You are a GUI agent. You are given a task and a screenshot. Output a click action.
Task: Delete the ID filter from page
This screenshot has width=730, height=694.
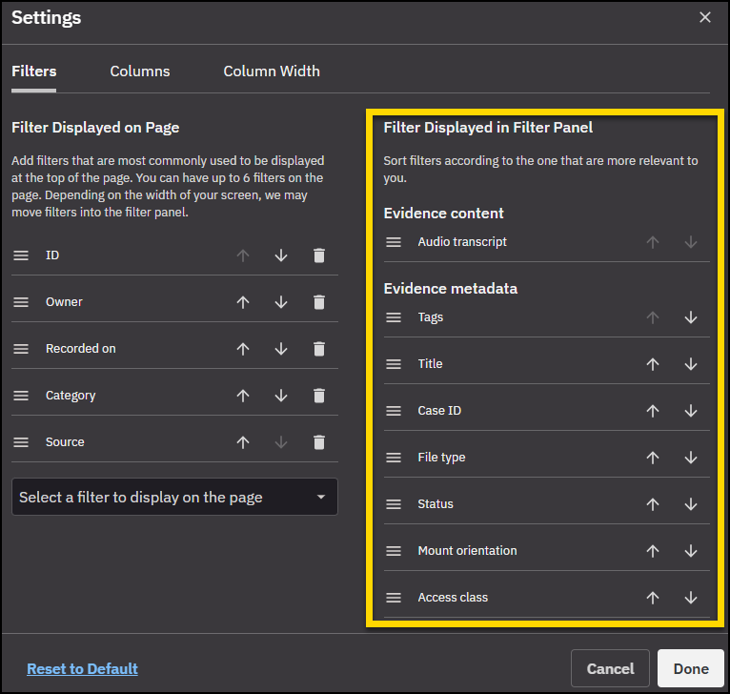pos(319,255)
